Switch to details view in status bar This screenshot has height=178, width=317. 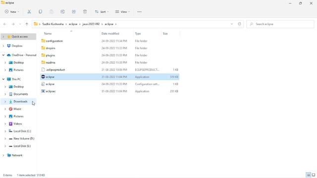[308, 175]
